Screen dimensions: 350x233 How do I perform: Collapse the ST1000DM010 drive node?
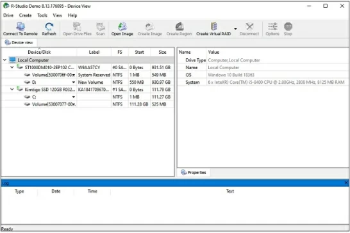tap(12, 67)
